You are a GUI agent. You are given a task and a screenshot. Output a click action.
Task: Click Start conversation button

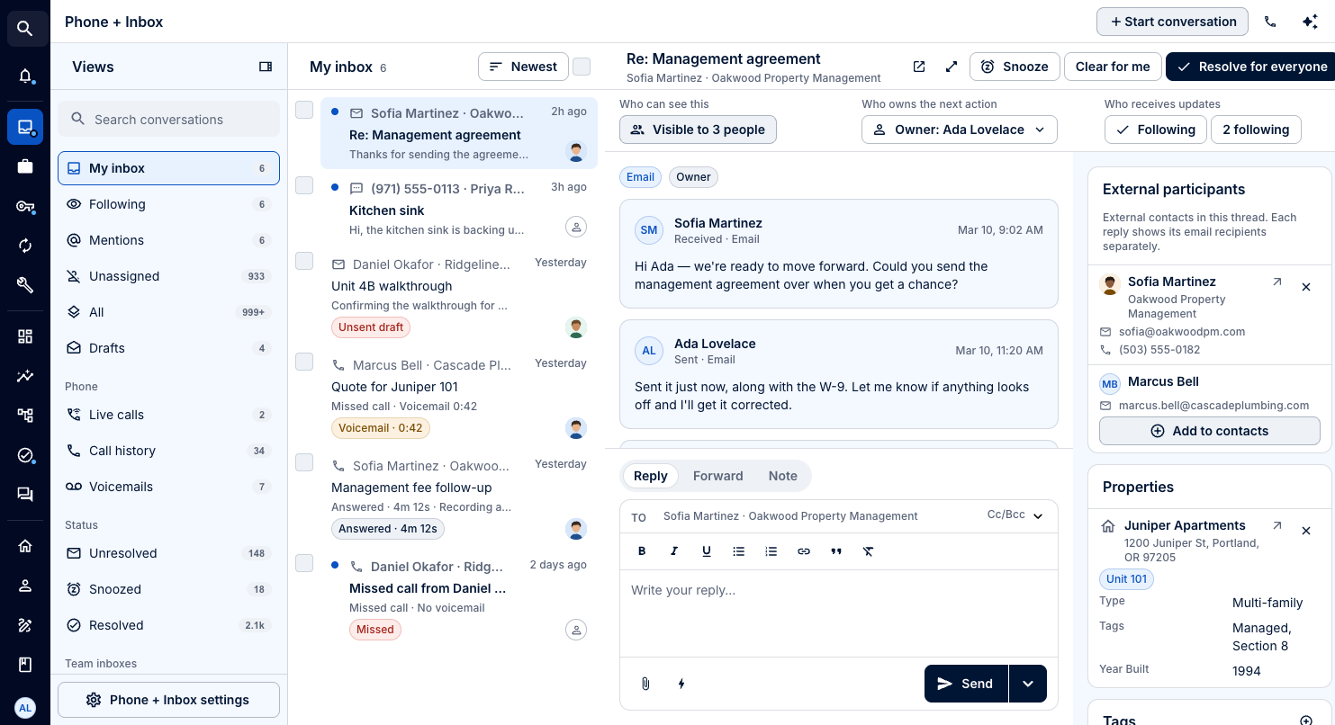(1172, 22)
